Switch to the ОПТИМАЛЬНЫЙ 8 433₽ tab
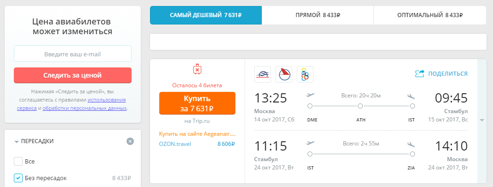 (430, 15)
